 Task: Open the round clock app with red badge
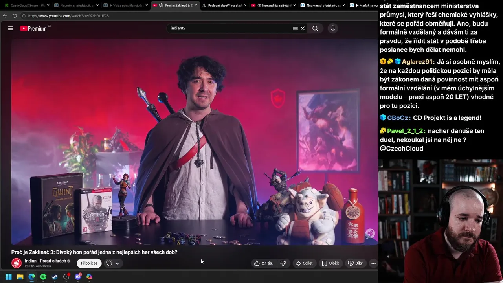coord(66,277)
